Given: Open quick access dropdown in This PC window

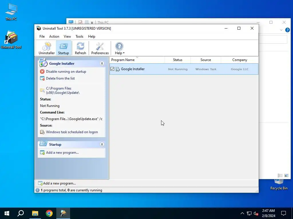Looking at the screenshot, I should click(92, 23).
